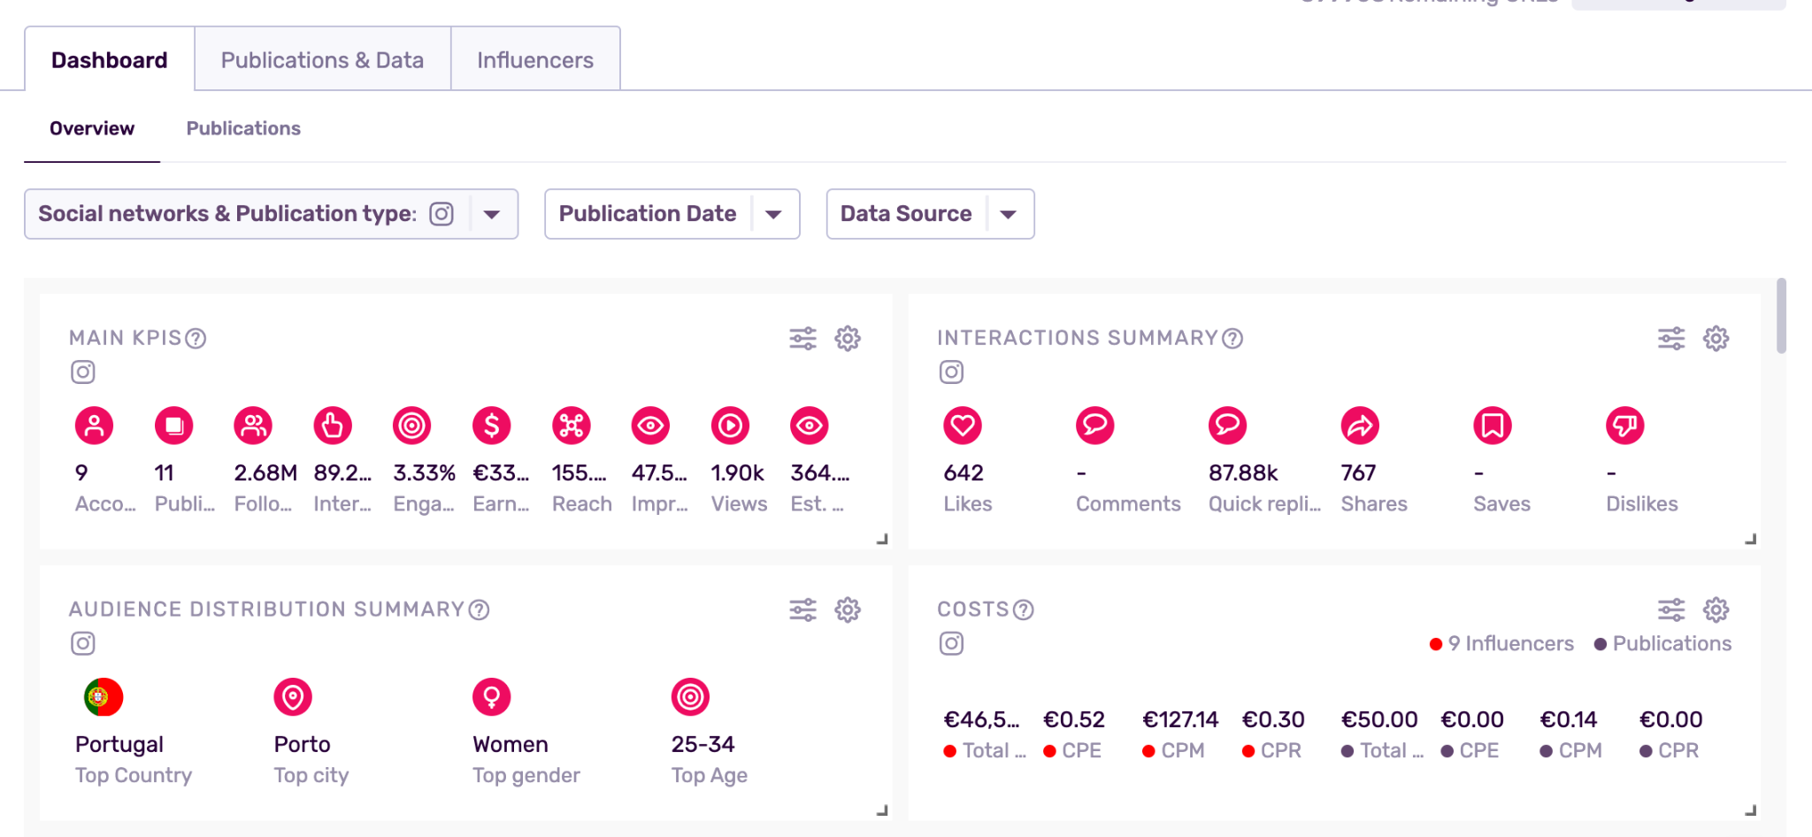
Task: Click the Overview sub-tab
Action: pos(92,128)
